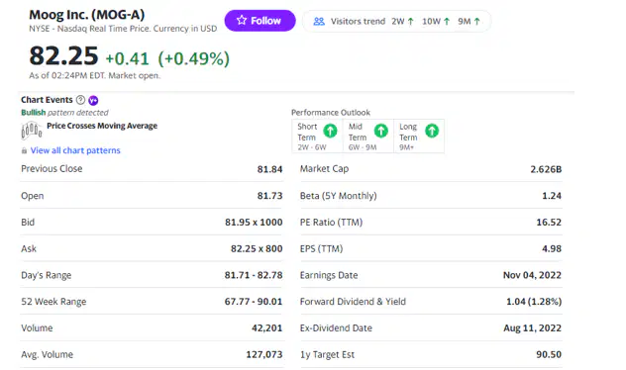The width and height of the screenshot is (626, 370).
Task: Click the 1y Target Est label
Action: click(x=328, y=354)
